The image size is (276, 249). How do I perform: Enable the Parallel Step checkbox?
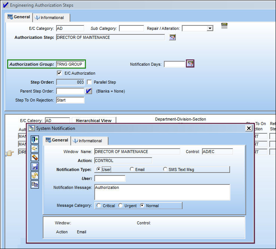point(89,82)
